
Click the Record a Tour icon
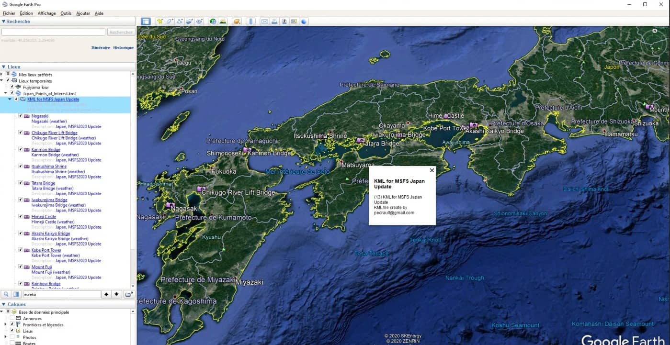199,22
